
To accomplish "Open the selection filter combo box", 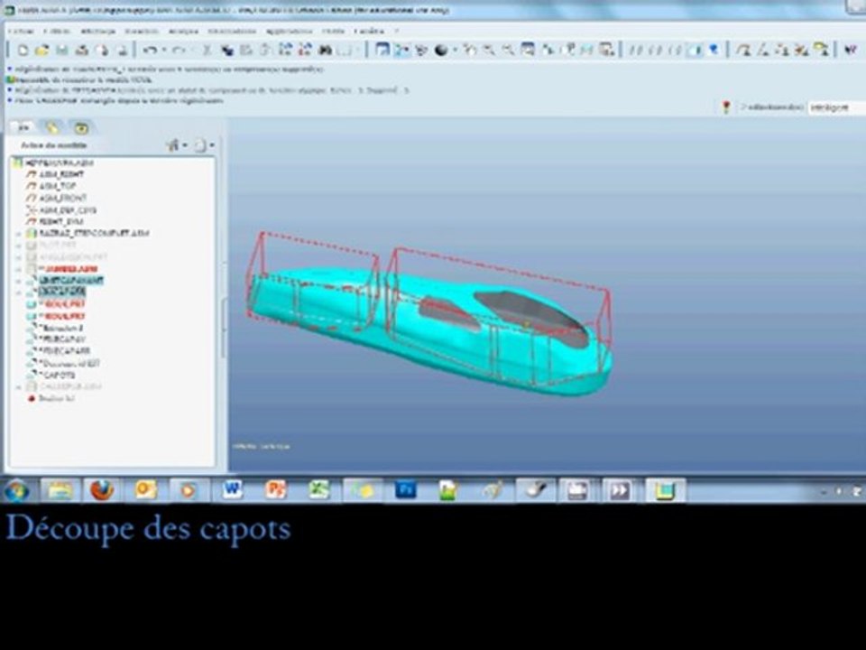I will (836, 107).
